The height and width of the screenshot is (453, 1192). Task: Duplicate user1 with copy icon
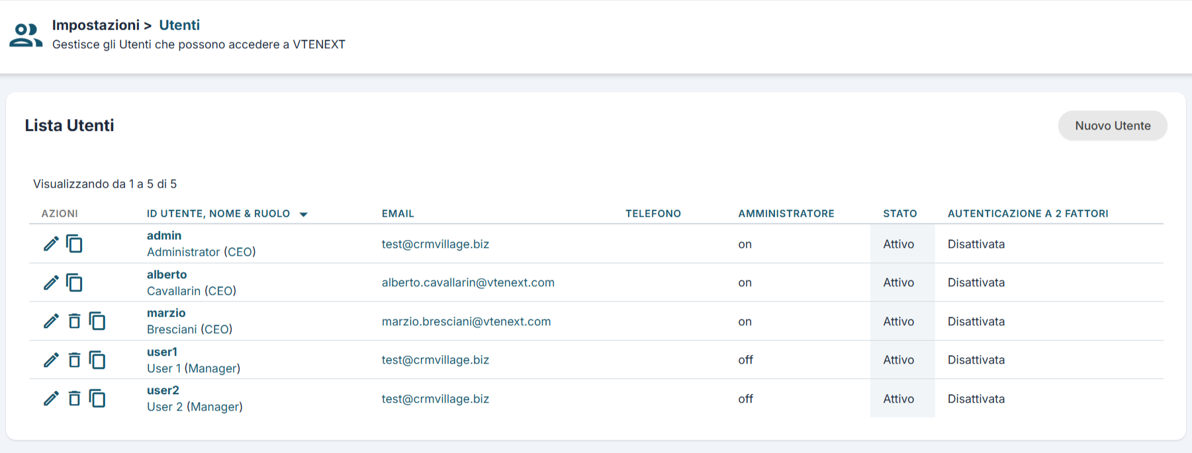click(97, 360)
